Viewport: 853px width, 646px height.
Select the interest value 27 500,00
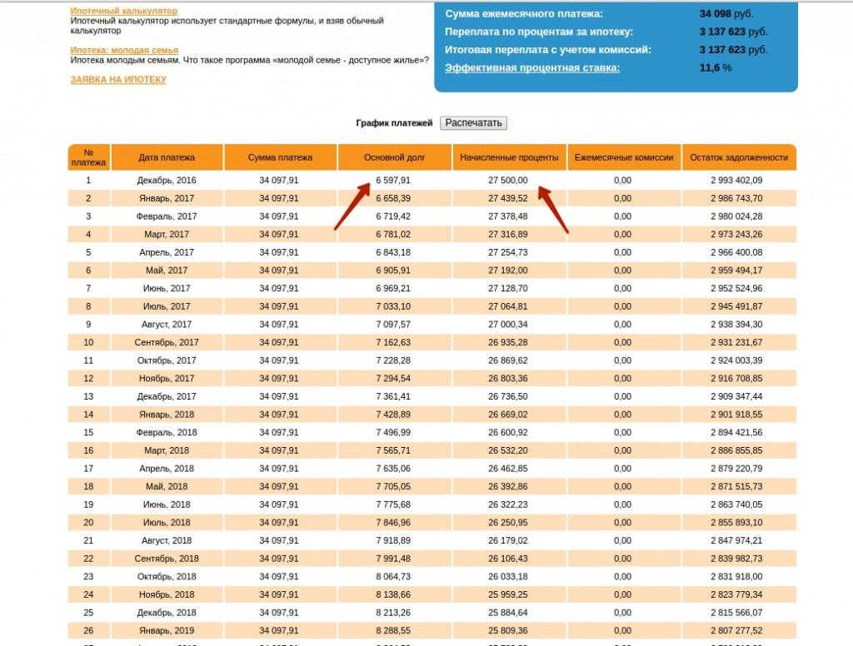[x=507, y=181]
